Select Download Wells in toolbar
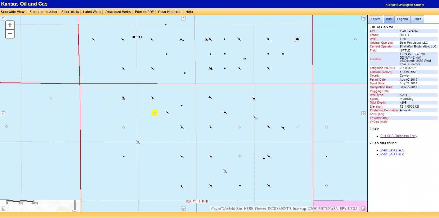This screenshot has height=218, width=439. pos(118,12)
